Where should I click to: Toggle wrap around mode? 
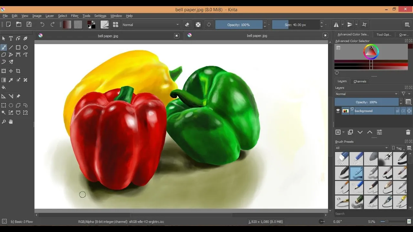point(364,24)
